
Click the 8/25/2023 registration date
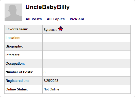(51, 81)
